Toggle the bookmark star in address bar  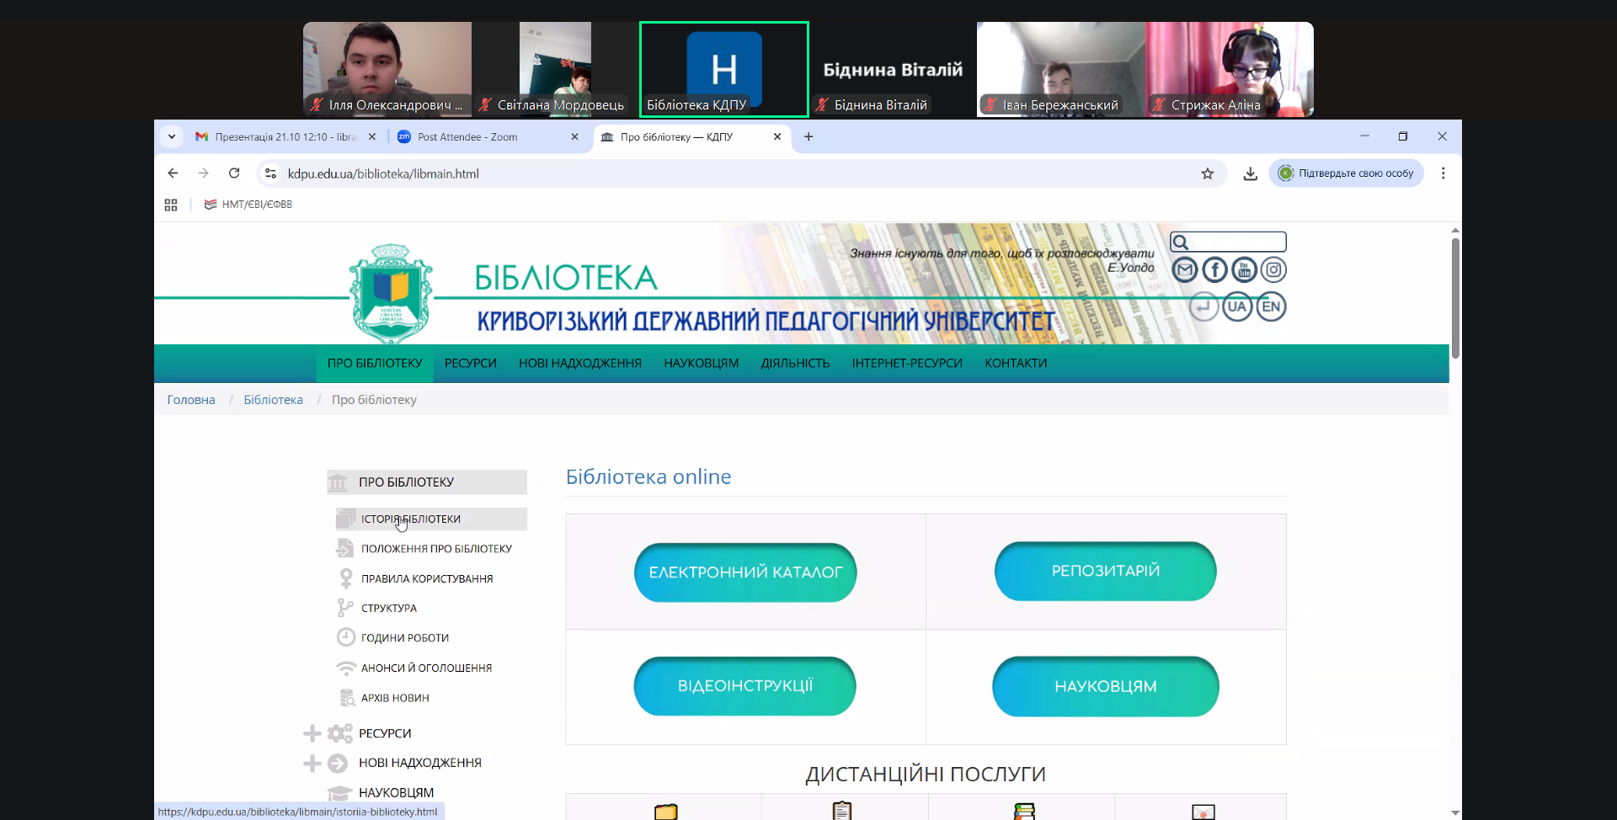coord(1208,173)
